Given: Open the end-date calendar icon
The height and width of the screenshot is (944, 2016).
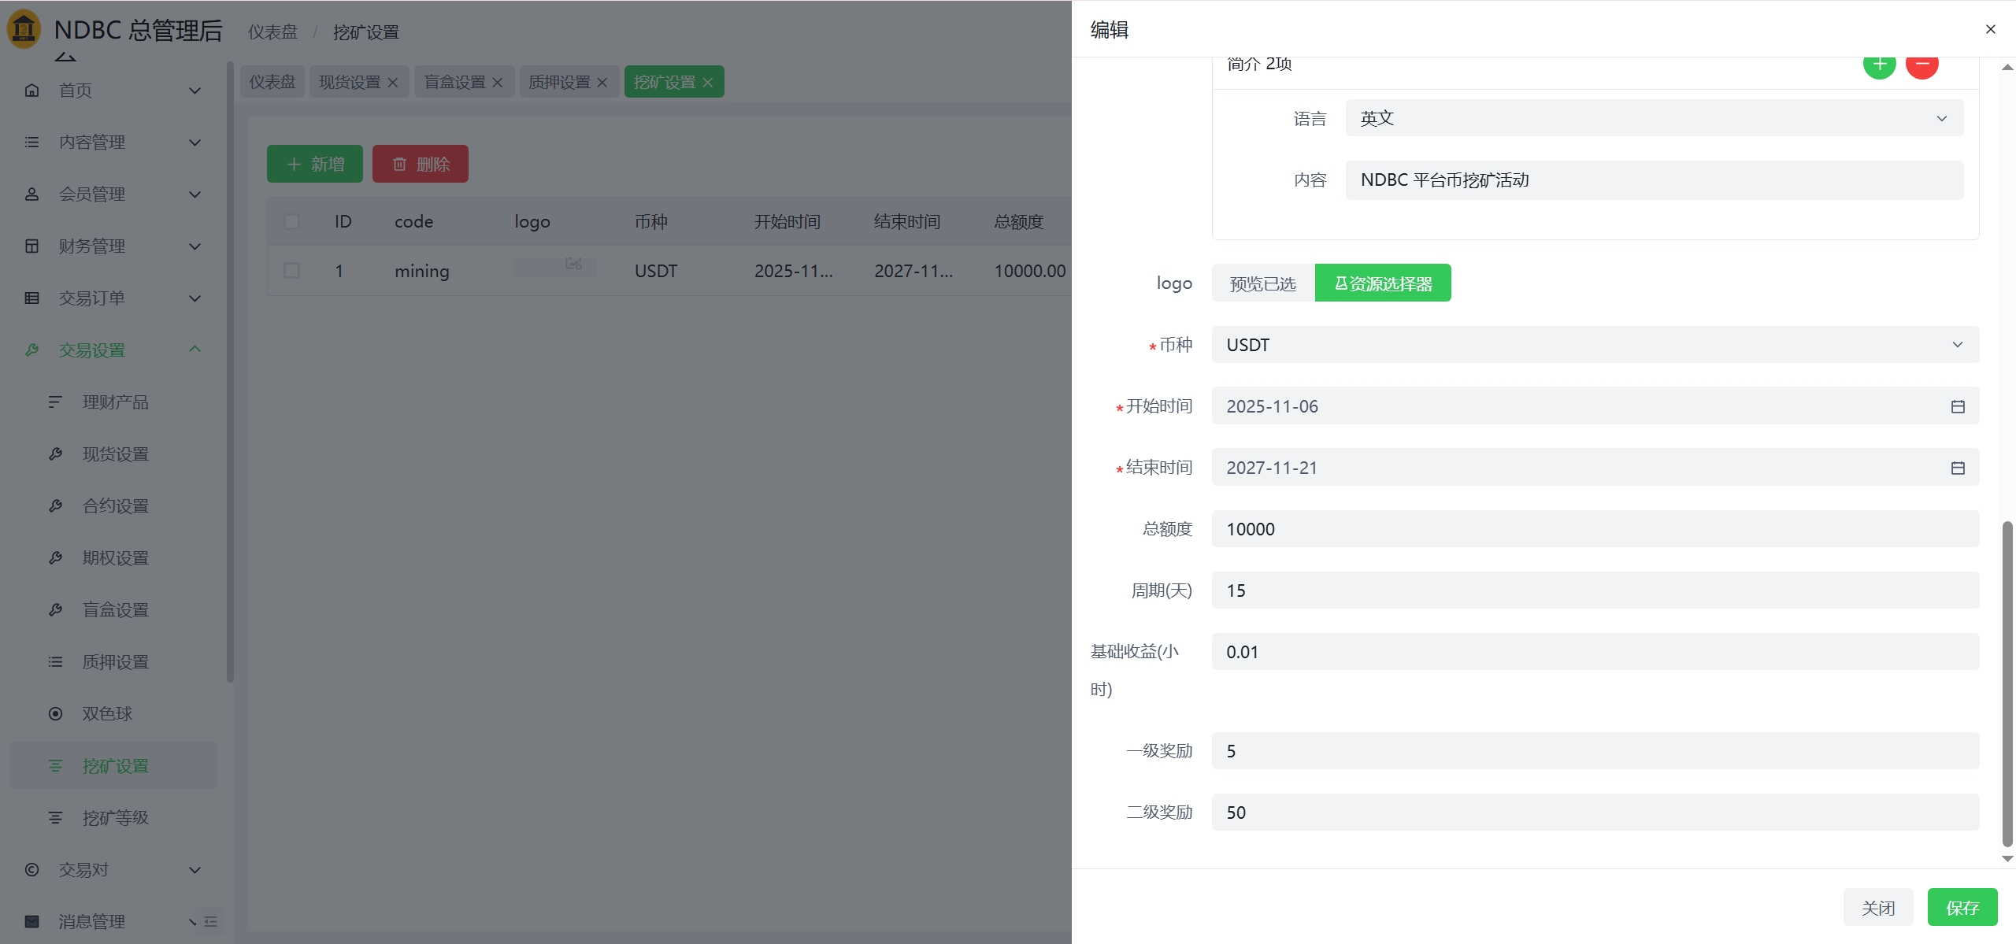Looking at the screenshot, I should tap(1958, 468).
